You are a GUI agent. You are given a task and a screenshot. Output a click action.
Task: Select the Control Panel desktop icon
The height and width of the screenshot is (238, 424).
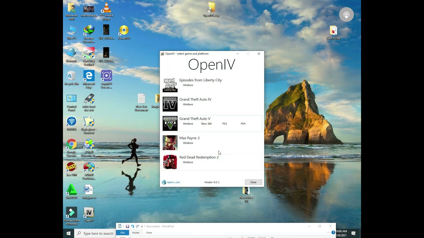(72, 102)
